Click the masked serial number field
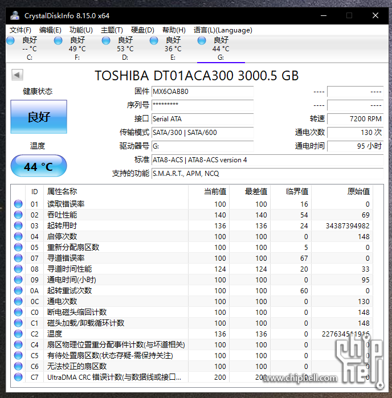Image resolution: width=392 pixels, height=398 pixels. 202,105
